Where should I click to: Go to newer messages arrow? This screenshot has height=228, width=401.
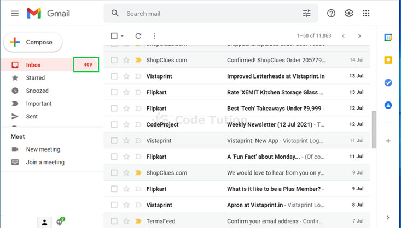point(344,36)
